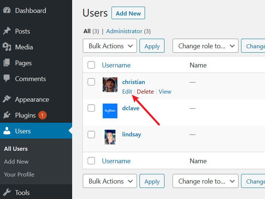Sort by the Username footer column link
The image size is (265, 199).
tap(116, 161)
